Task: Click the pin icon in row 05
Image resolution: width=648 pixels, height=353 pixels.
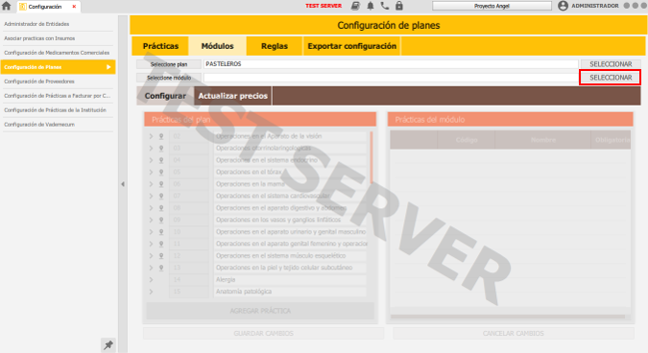Action: (x=161, y=172)
